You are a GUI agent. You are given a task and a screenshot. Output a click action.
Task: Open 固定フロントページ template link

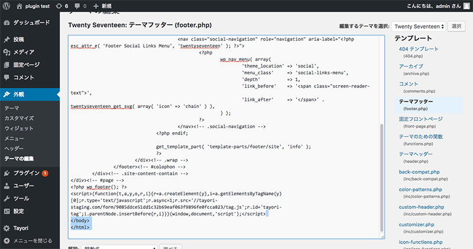421,119
